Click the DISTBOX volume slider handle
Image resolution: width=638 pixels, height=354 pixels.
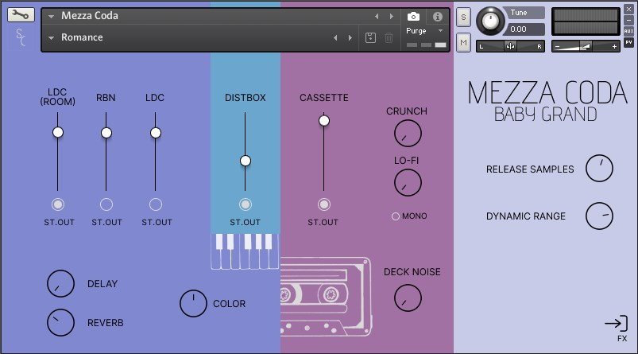point(246,161)
